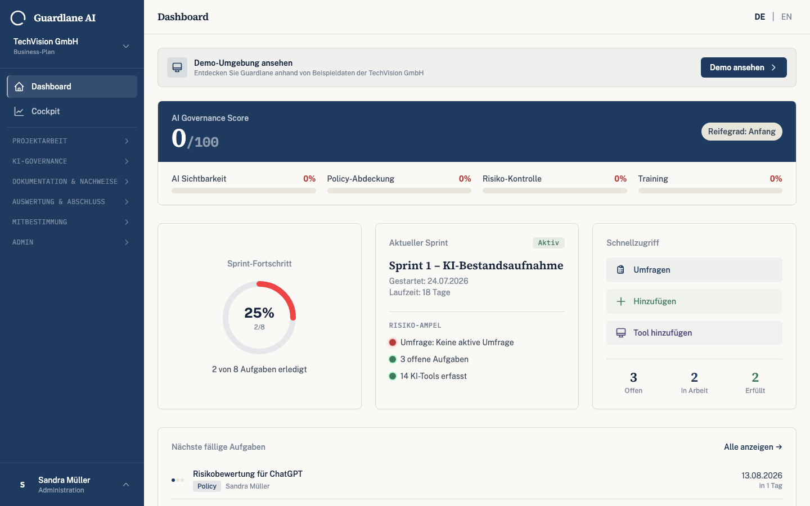Click the Risiko-Kontrolle progress bar
Viewport: 810px width, 506px height.
pyautogui.click(x=555, y=191)
